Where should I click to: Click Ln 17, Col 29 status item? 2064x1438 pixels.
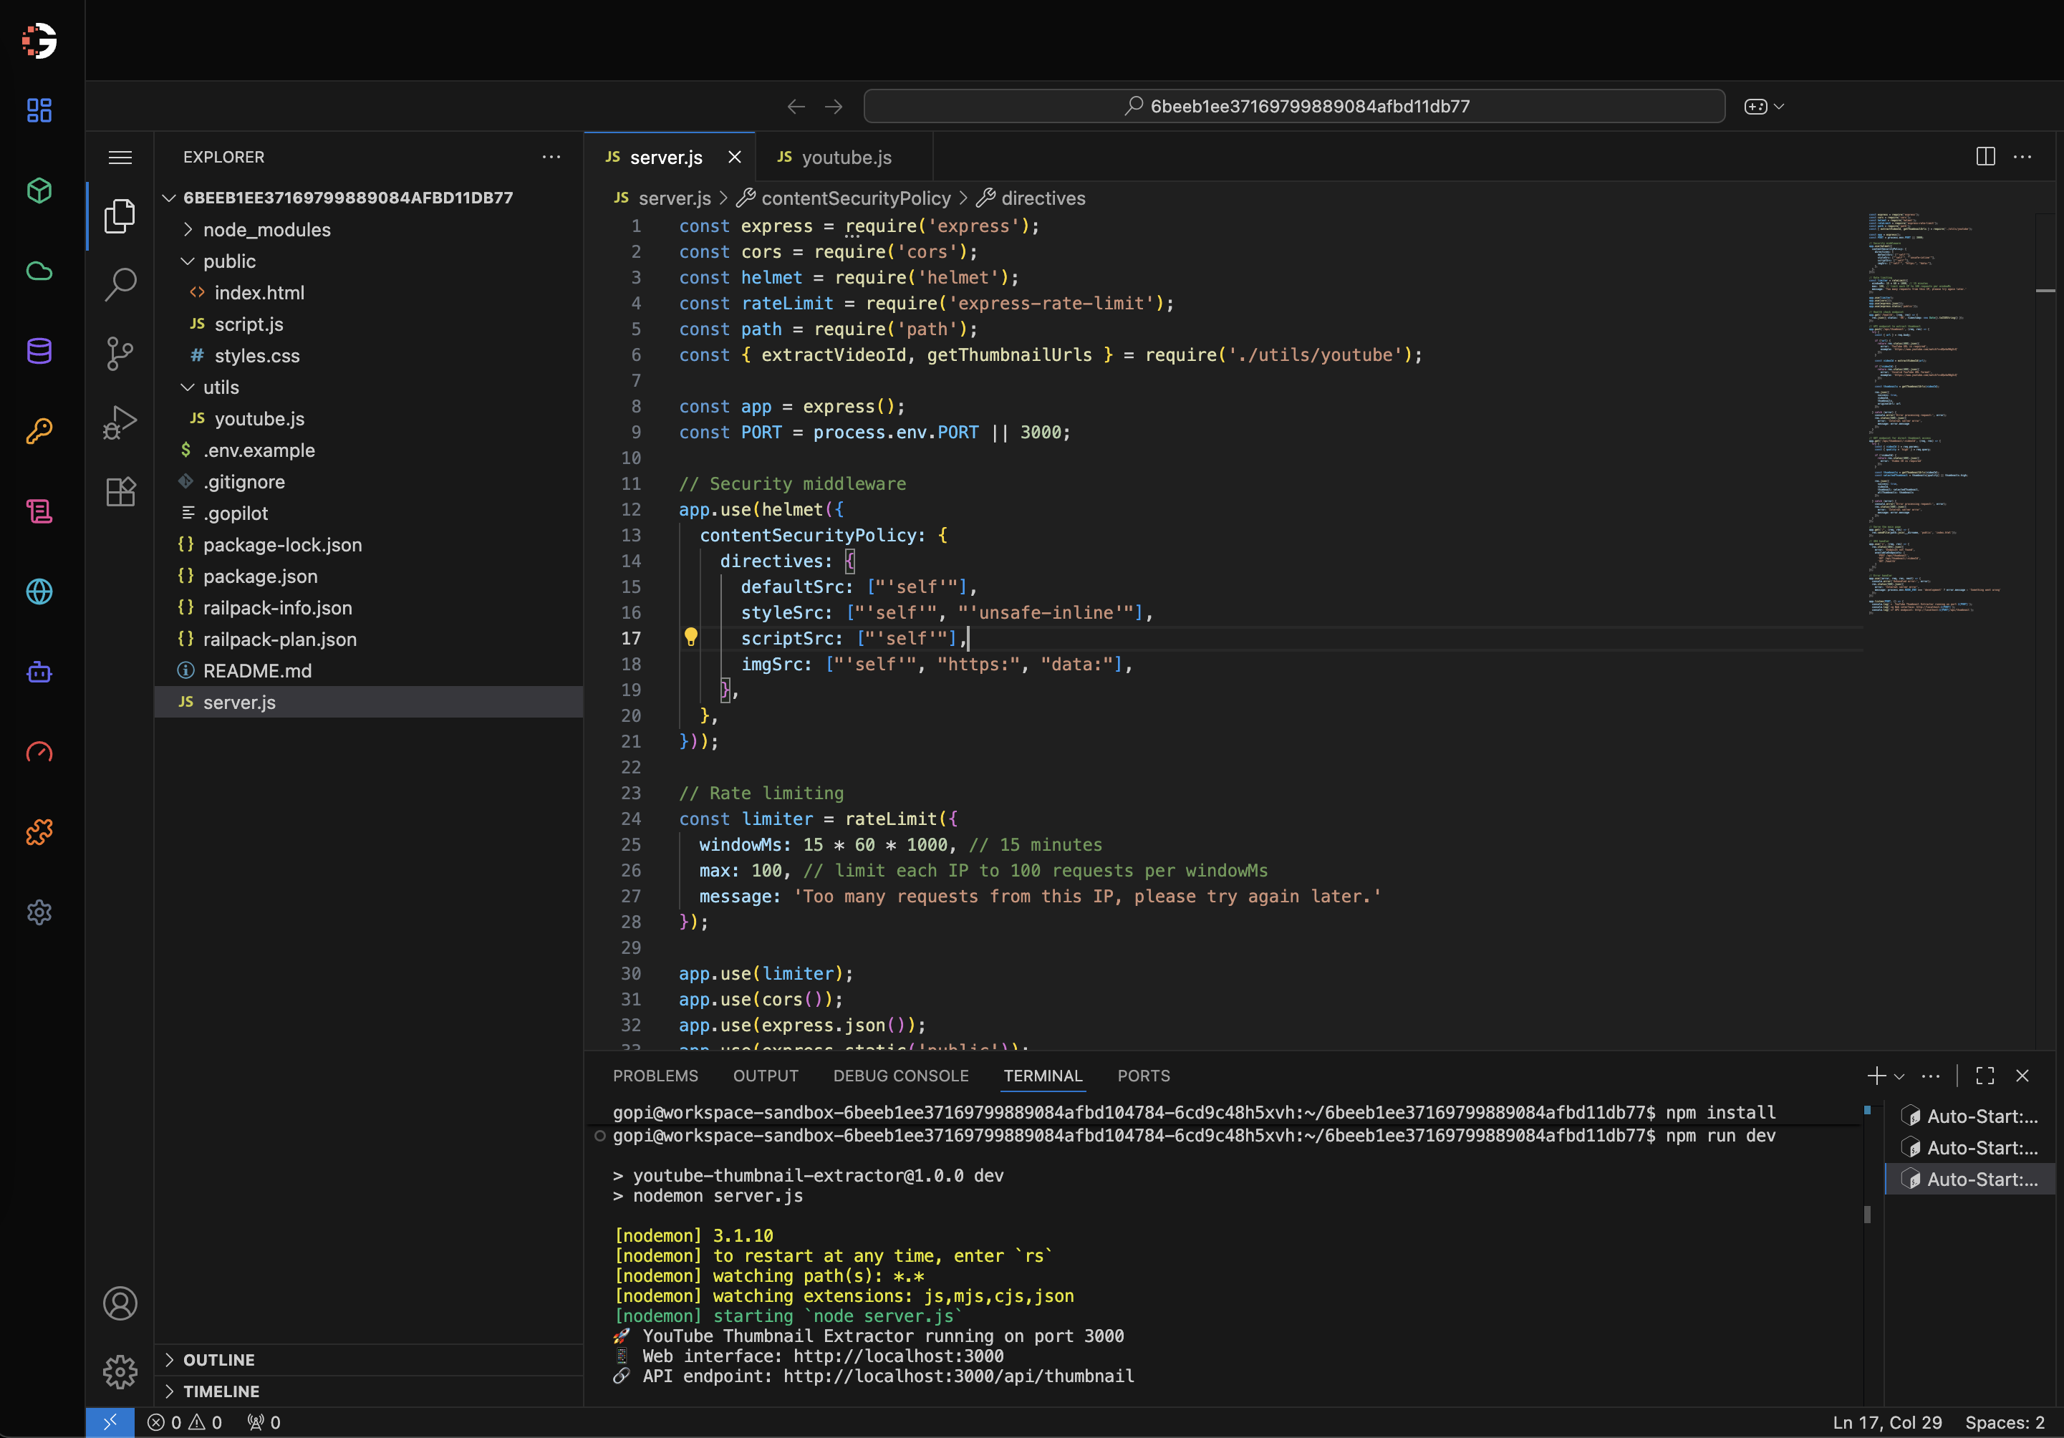[1887, 1422]
